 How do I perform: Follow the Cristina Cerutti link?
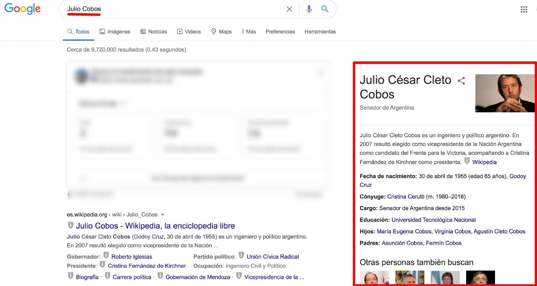point(405,197)
